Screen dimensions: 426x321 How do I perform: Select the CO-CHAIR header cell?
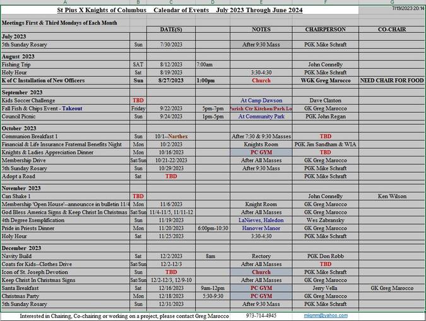[392, 30]
